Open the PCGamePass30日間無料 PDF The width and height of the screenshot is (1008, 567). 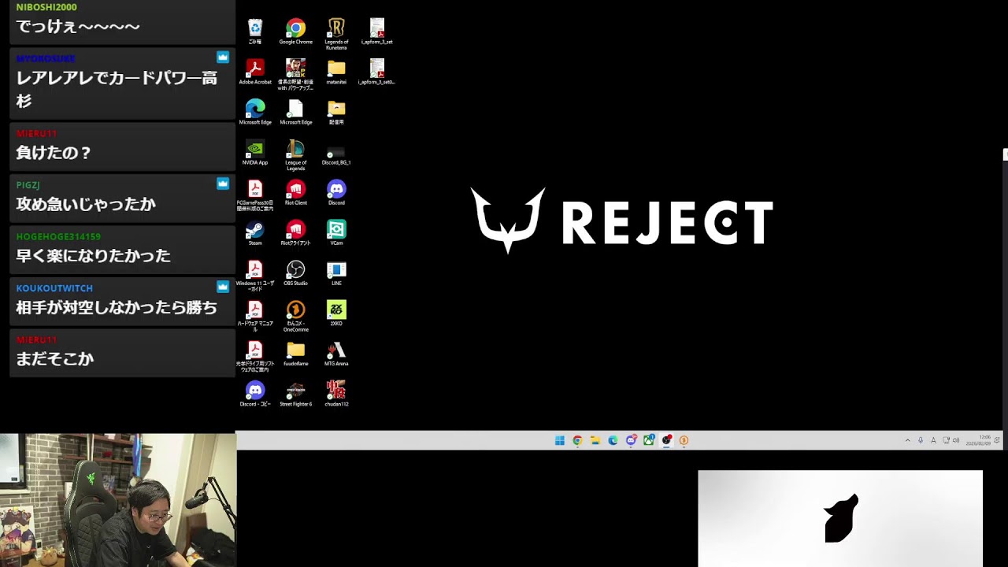tap(255, 195)
